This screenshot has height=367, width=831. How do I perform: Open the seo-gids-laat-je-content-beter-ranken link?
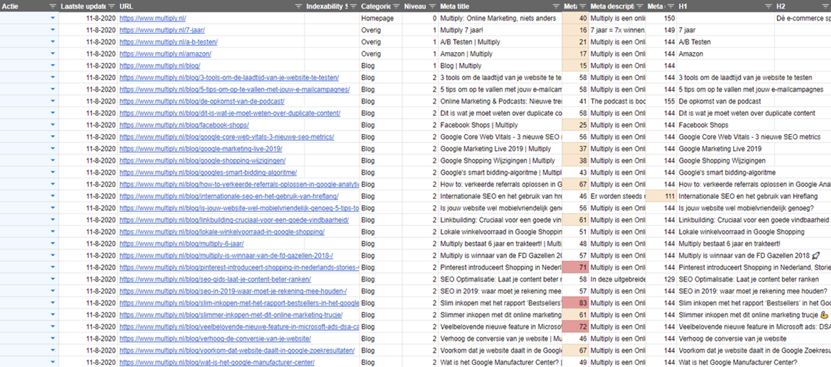tap(215, 280)
